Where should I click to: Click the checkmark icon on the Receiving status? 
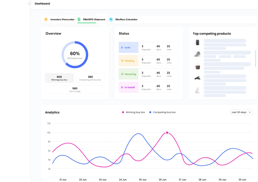[123, 74]
